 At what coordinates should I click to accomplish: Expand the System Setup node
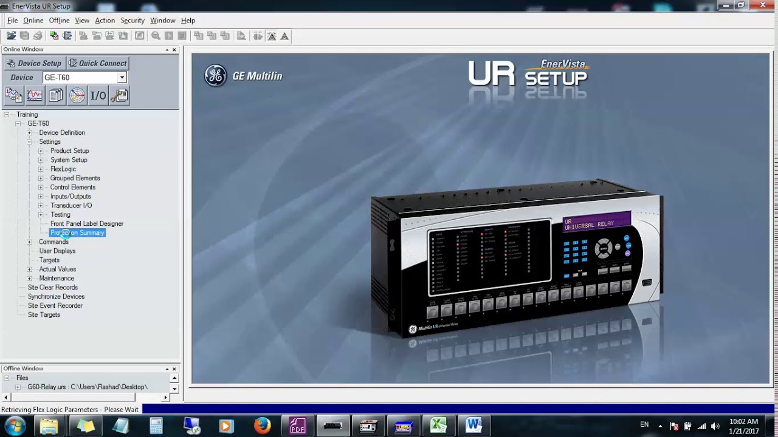coord(41,160)
